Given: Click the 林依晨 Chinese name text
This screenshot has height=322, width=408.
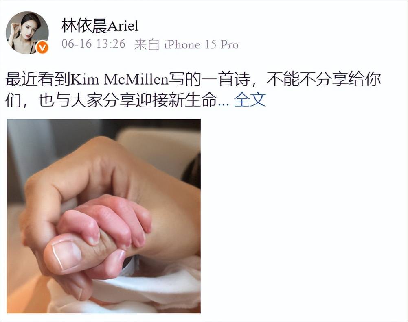Looking at the screenshot, I should coord(85,26).
